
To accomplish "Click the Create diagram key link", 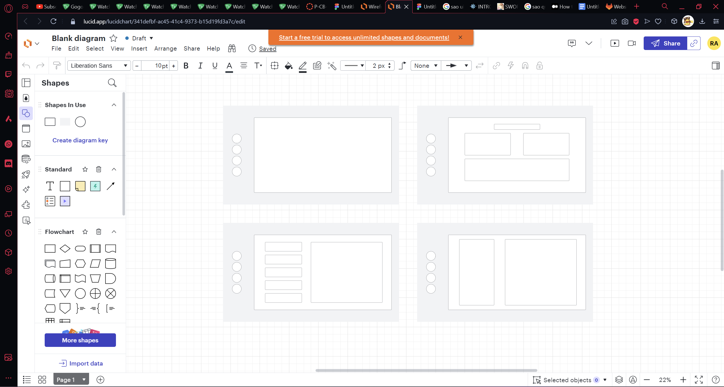I will coord(80,140).
